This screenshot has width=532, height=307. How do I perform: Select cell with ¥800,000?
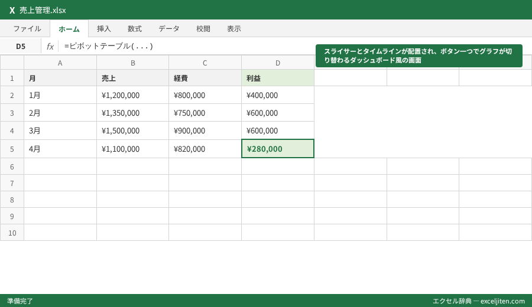(205, 95)
